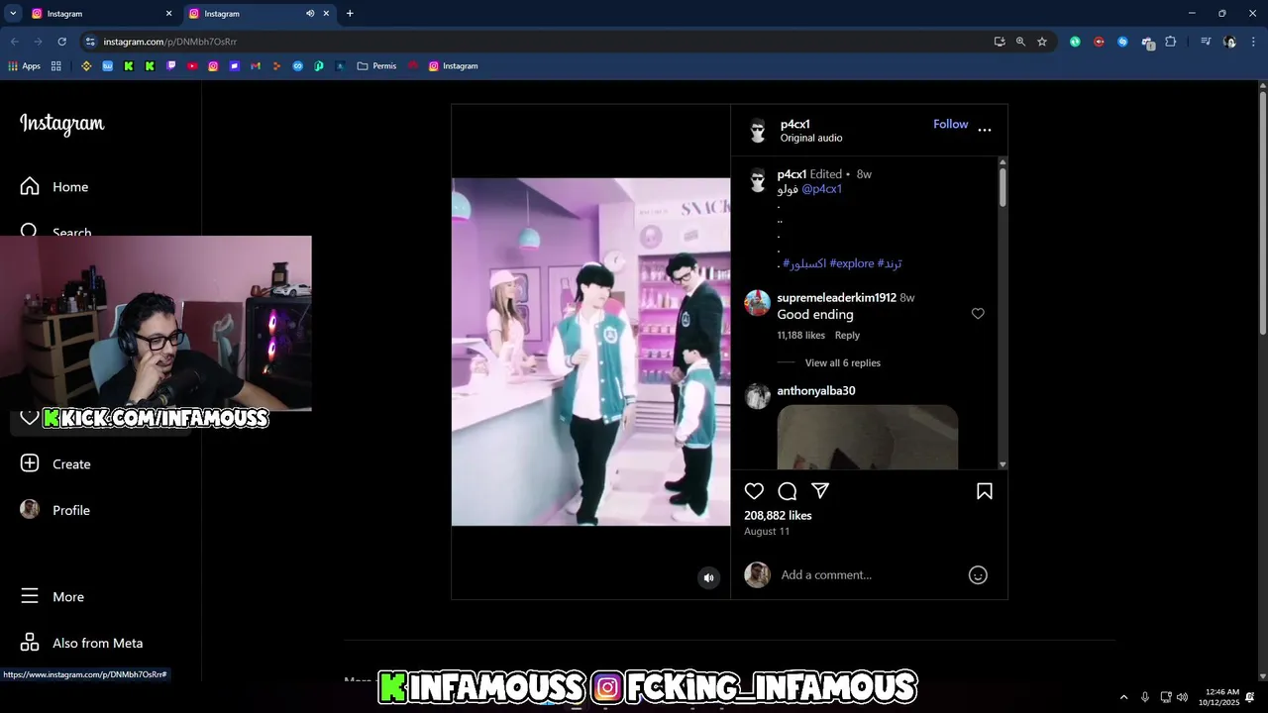Screen dimensions: 1268x713
Task: Show hidden system tray icons
Action: click(x=1123, y=697)
